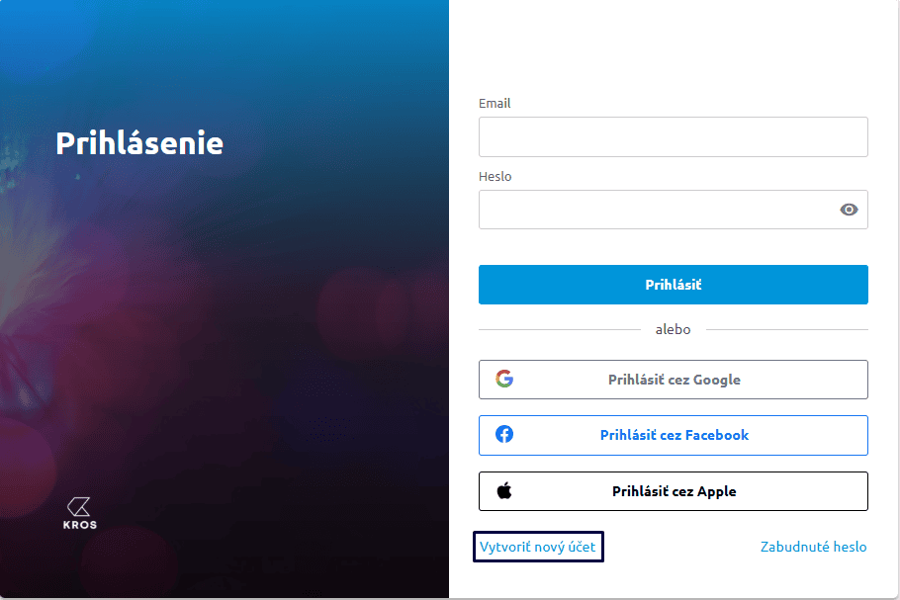
Task: Open the "Zabudnuté heslo" link
Action: tap(813, 547)
